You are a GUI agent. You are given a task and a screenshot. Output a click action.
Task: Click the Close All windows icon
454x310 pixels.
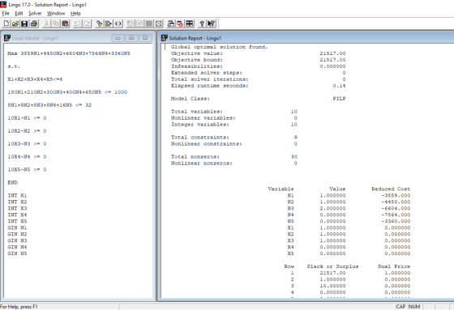point(180,23)
